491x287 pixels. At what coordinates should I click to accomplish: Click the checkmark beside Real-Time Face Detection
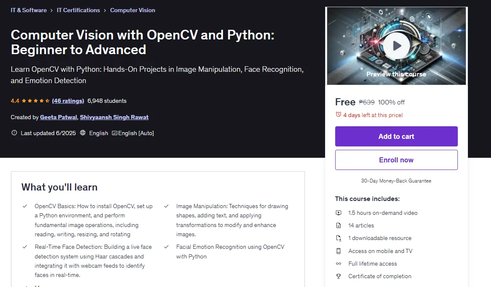(x=25, y=247)
